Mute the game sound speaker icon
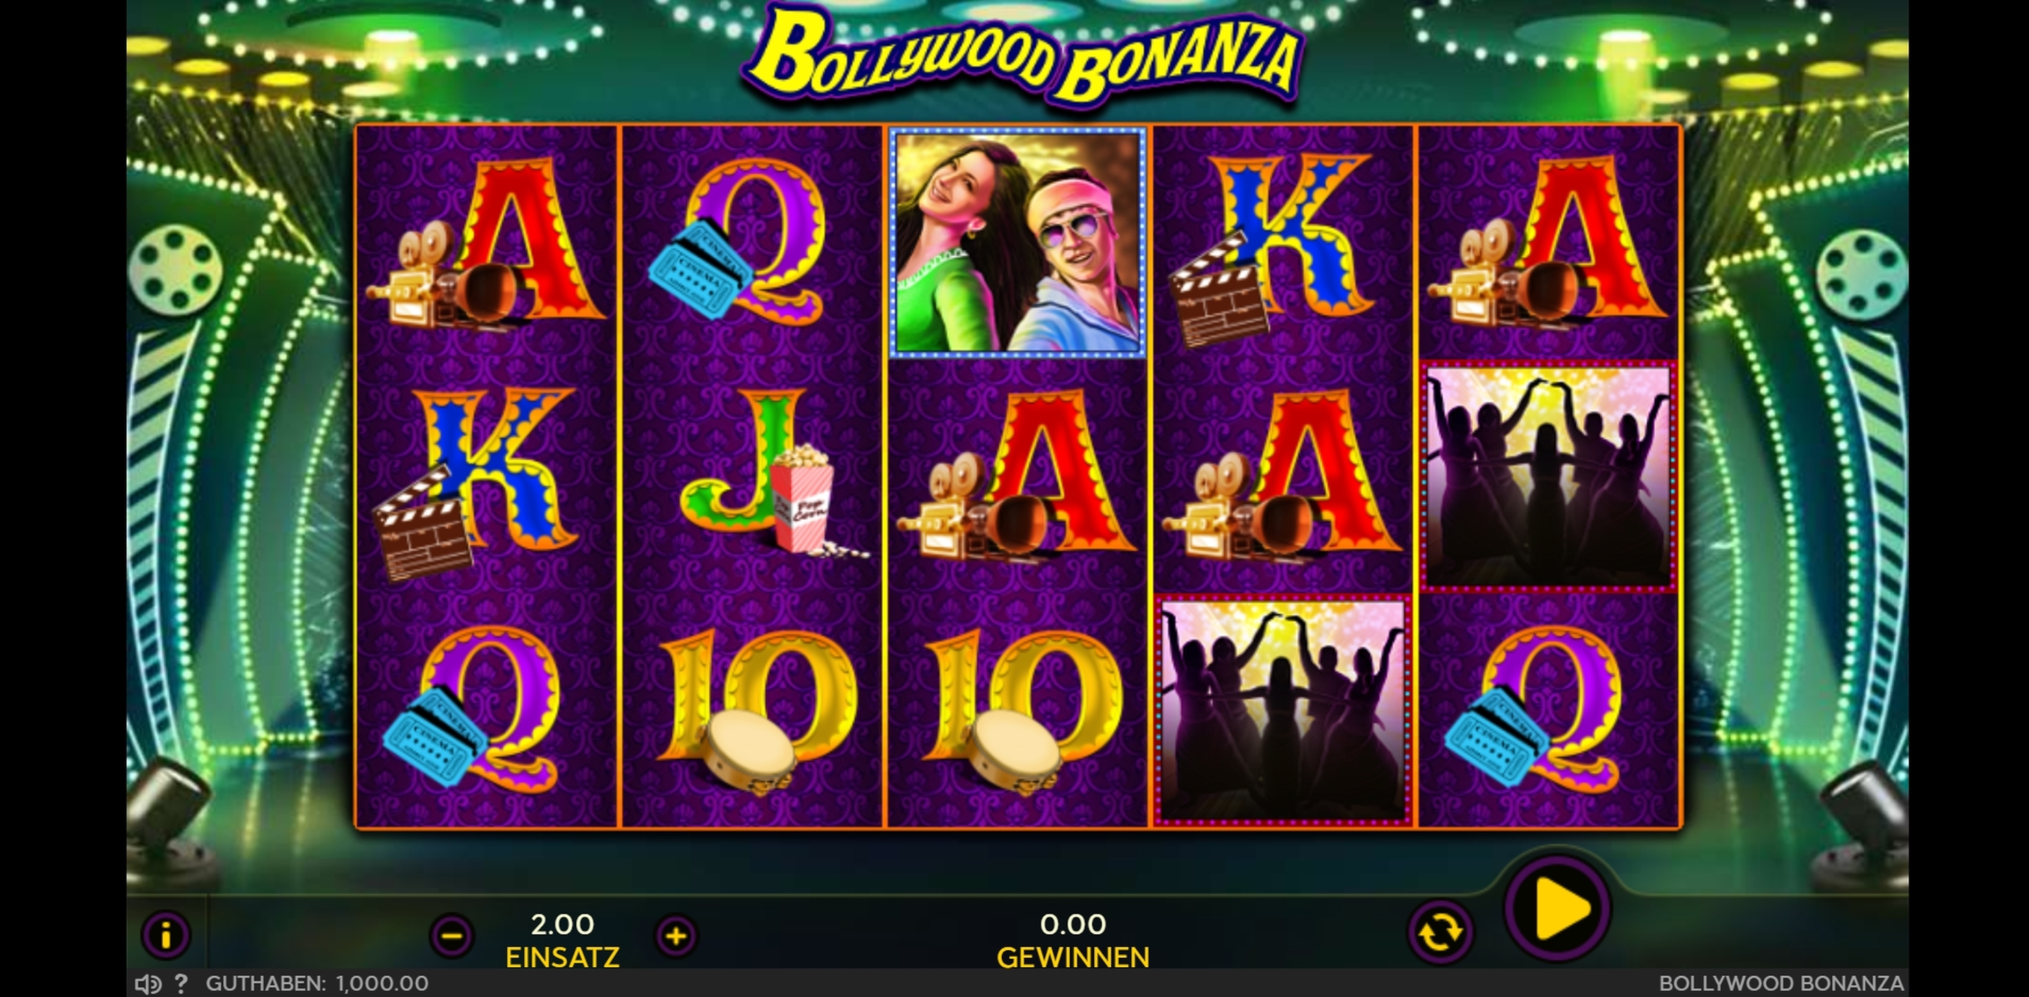This screenshot has height=997, width=2029. click(x=147, y=984)
